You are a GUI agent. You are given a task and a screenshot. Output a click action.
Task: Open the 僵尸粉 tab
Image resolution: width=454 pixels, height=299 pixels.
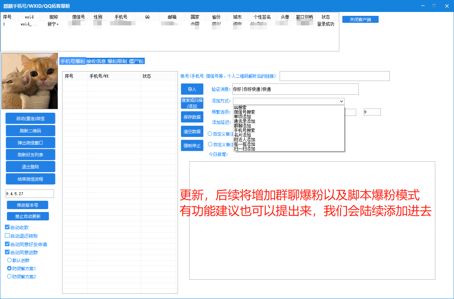pyautogui.click(x=136, y=61)
